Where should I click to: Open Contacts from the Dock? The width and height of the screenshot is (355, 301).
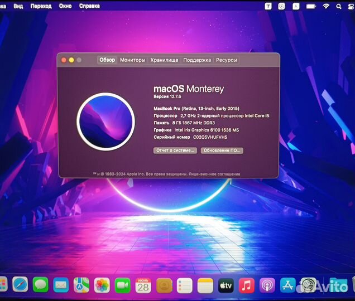point(164,285)
